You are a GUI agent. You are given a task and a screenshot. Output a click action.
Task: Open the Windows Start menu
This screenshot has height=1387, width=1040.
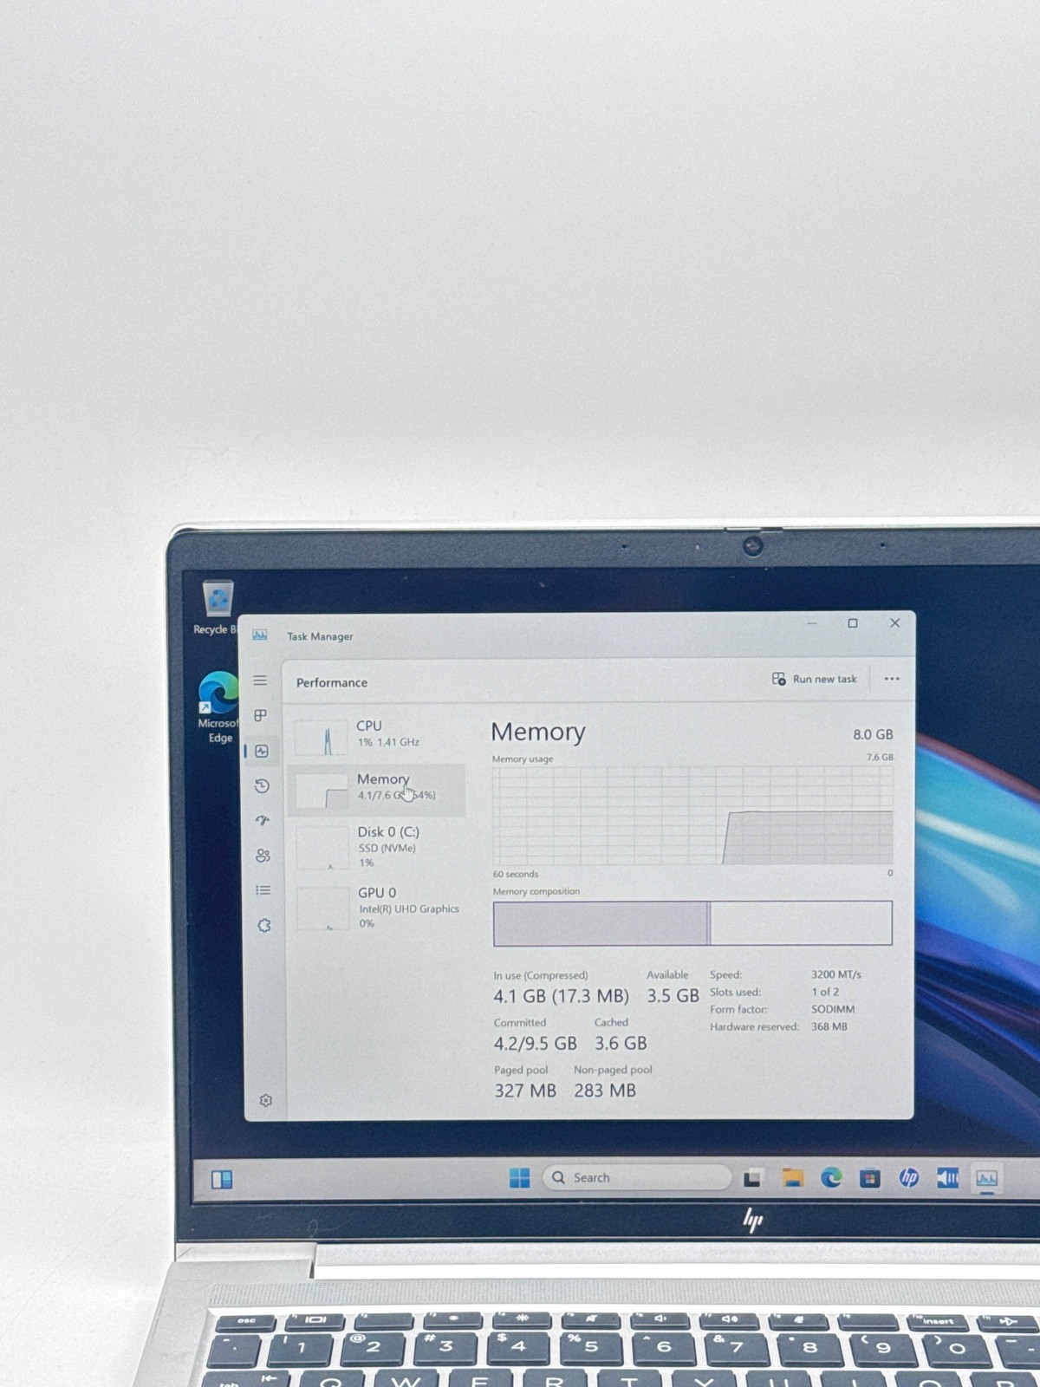pyautogui.click(x=520, y=1177)
